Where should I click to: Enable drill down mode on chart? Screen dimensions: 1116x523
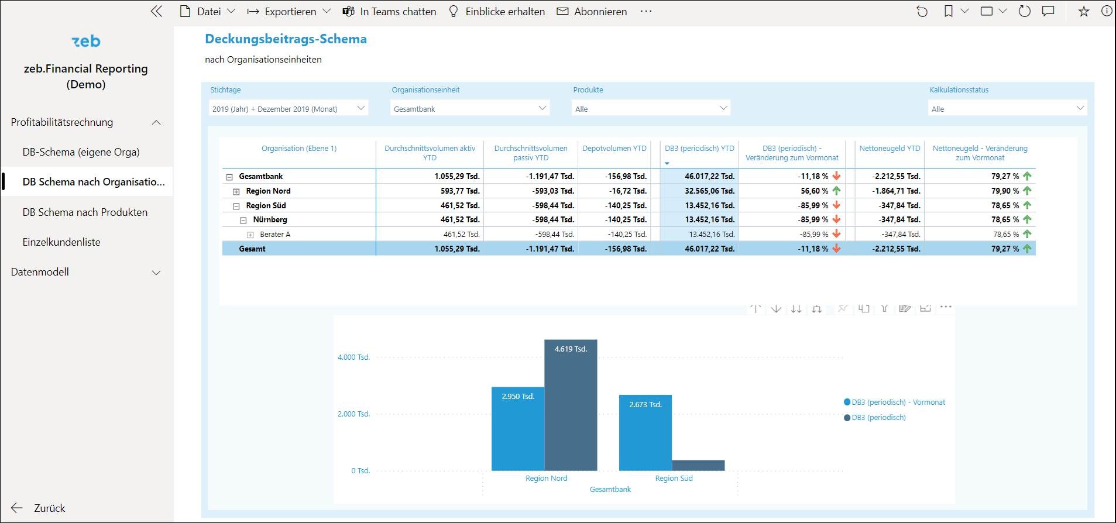tap(776, 308)
